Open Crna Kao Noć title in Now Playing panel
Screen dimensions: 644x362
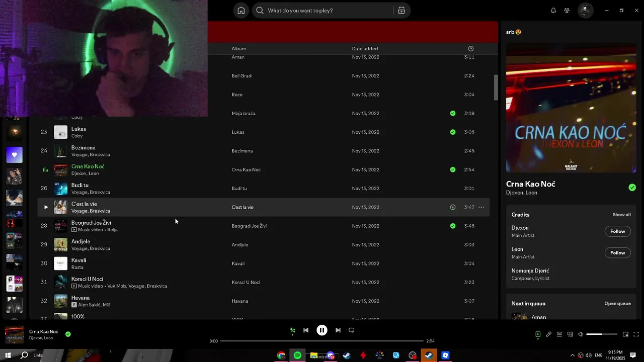[530, 184]
